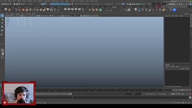The height and width of the screenshot is (108, 192).
Task: Click the green square shelf icon
Action: [x=100, y=10]
